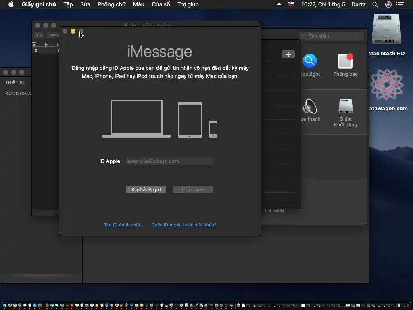Screen dimensions: 413x310
Task: Open Safari from the Dock
Action: [20, 305]
